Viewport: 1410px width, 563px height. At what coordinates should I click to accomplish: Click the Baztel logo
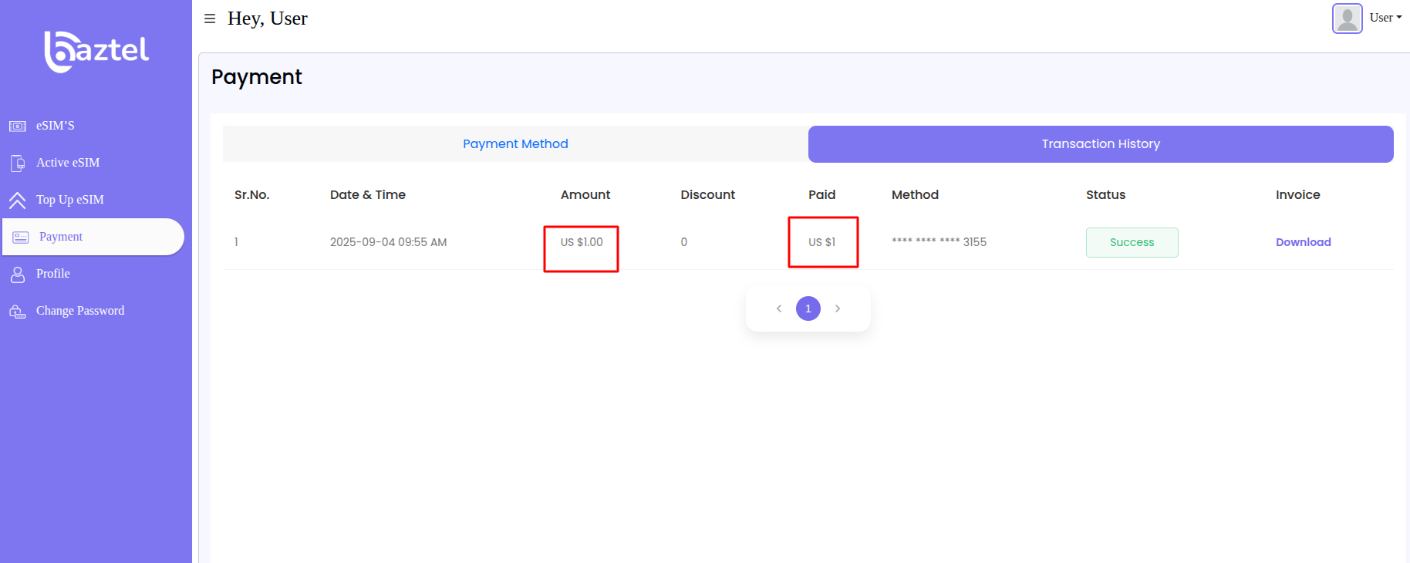pos(96,52)
